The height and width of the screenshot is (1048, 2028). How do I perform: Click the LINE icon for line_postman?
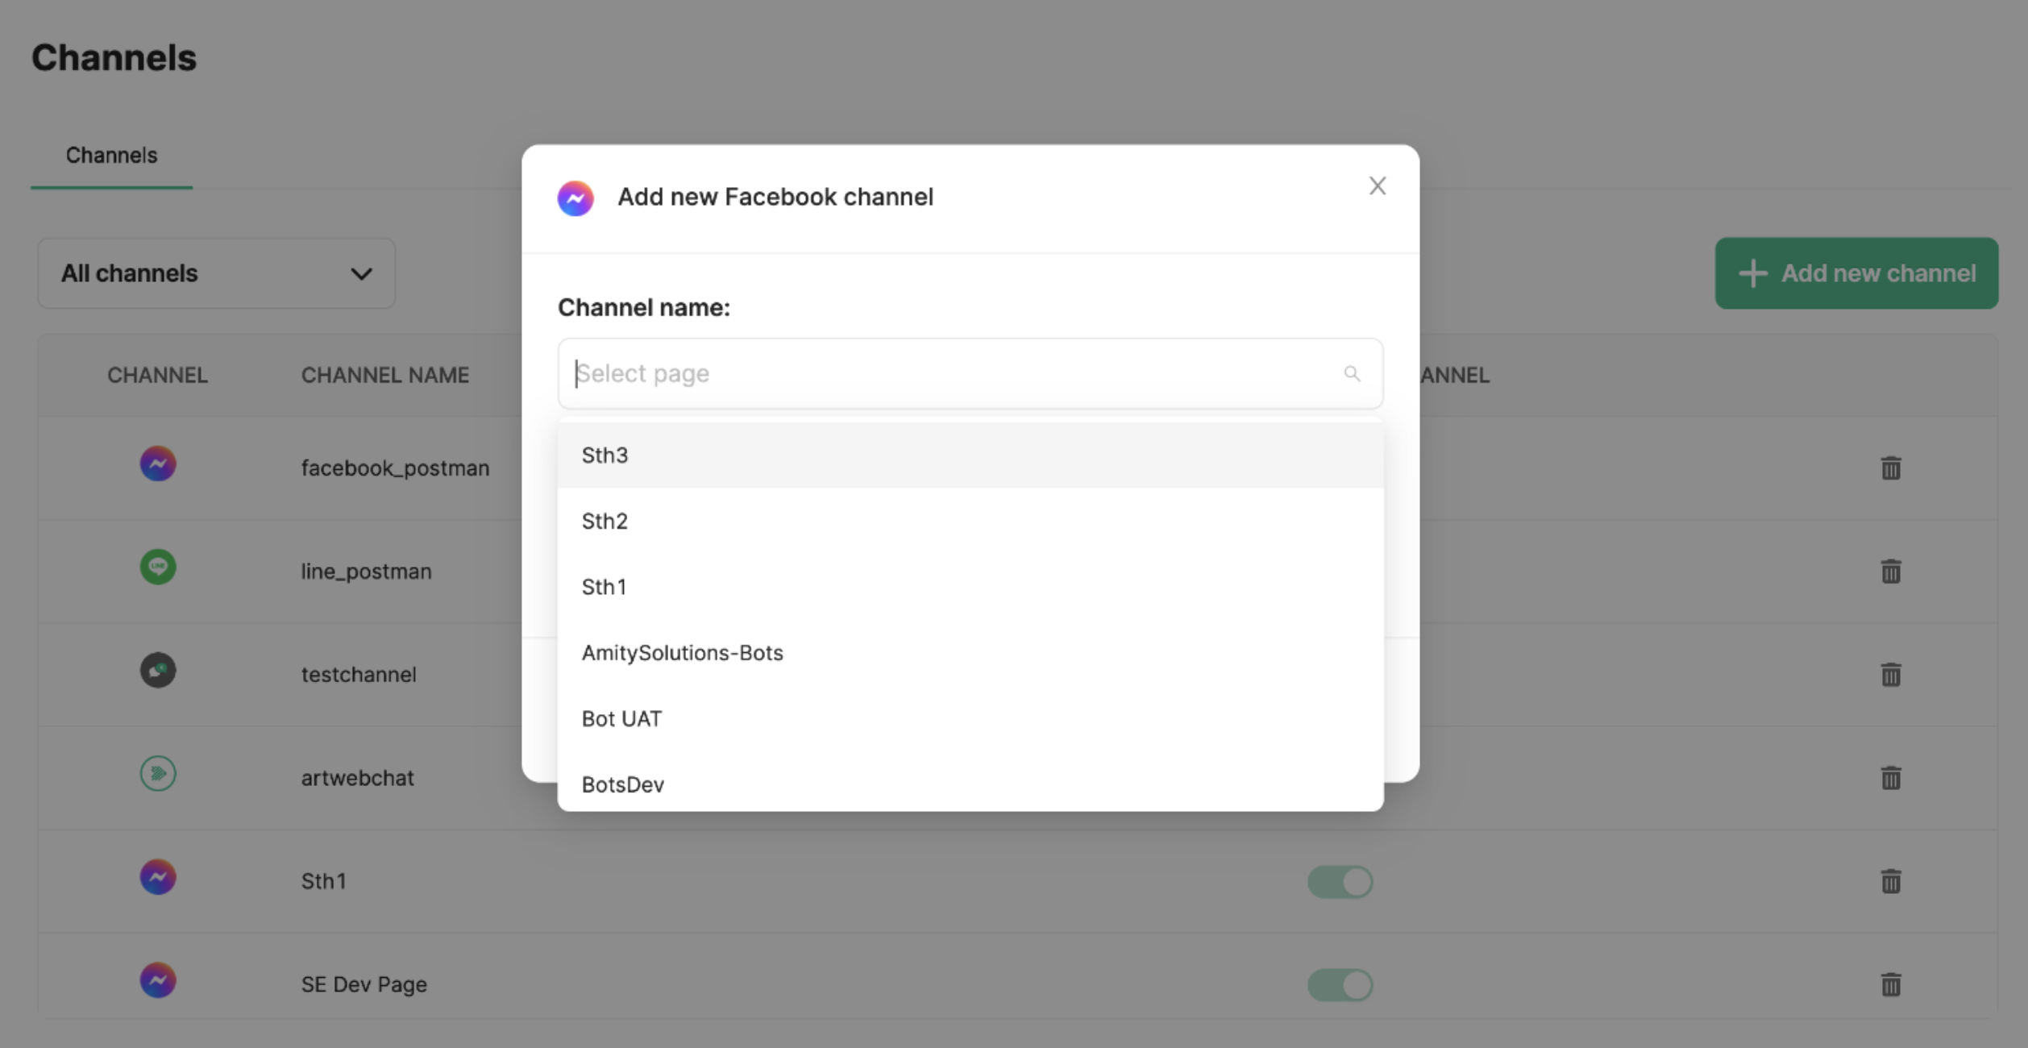point(158,568)
